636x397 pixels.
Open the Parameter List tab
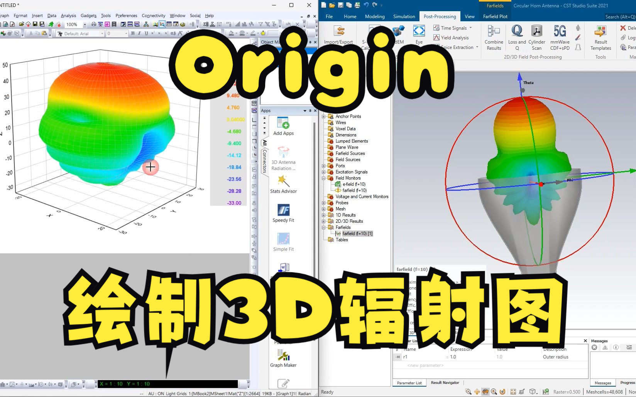click(409, 383)
